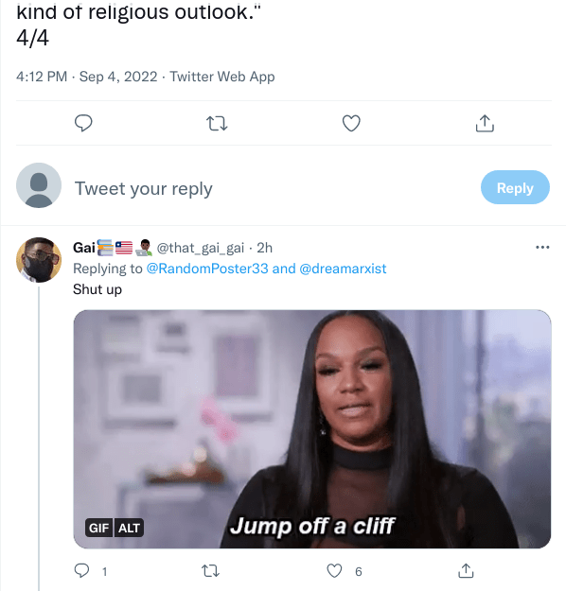Viewport: 566px width, 591px height.
Task: Reply to Gai's tweet with comment icon
Action: click(x=82, y=570)
